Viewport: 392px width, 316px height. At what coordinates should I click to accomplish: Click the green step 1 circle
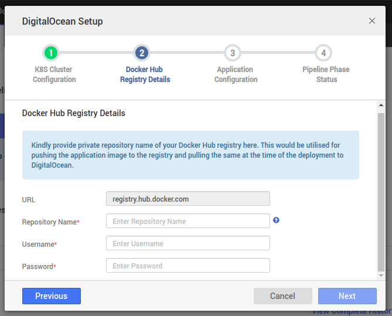click(x=51, y=53)
